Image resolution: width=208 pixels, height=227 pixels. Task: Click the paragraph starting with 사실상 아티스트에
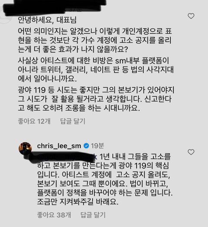pos(96,69)
